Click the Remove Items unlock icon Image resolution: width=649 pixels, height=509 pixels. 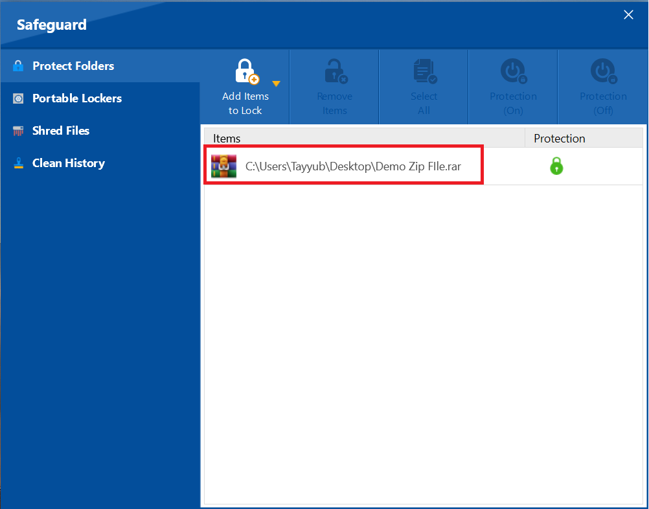(x=336, y=72)
